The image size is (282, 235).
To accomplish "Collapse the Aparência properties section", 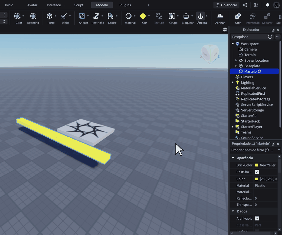I will [233, 158].
